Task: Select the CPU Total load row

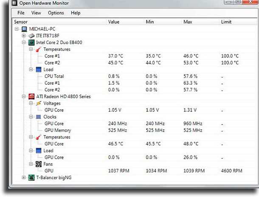Action: pyautogui.click(x=134, y=76)
